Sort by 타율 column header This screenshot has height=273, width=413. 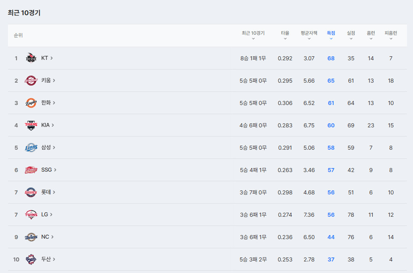[x=285, y=35]
